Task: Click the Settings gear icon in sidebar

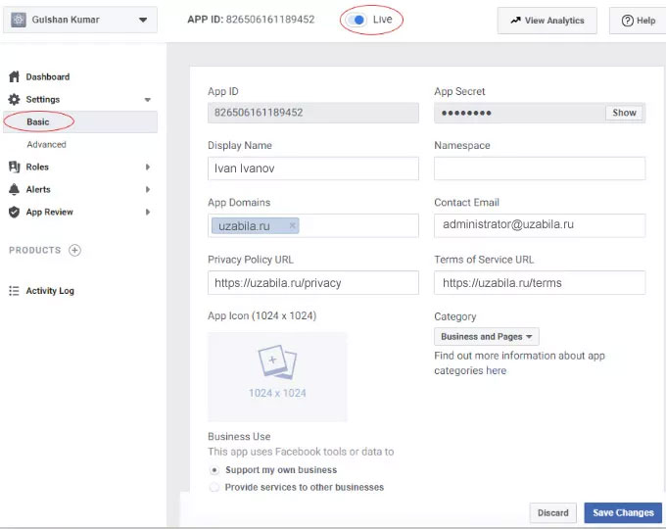Action: pos(15,99)
